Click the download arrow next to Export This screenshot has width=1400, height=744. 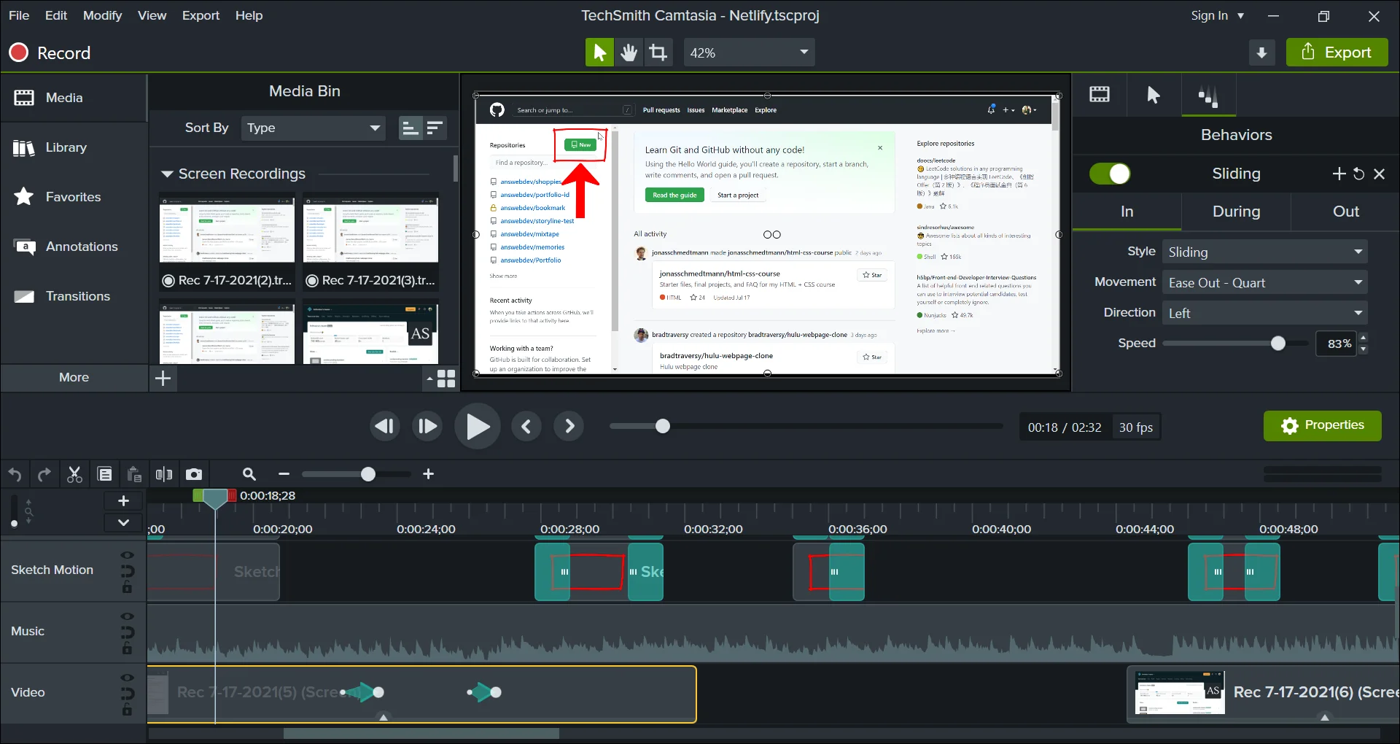1261,53
